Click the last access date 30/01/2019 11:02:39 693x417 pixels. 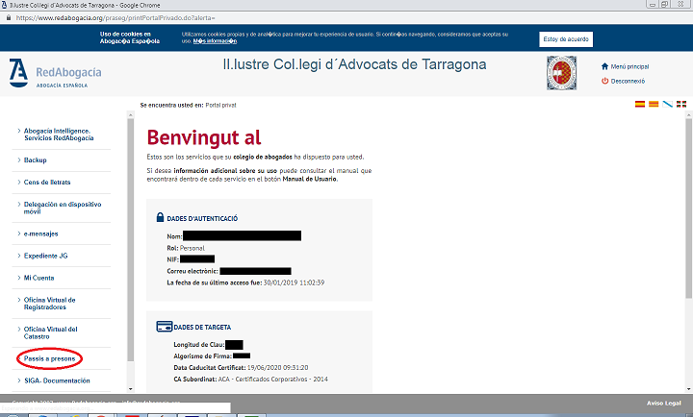pyautogui.click(x=294, y=282)
